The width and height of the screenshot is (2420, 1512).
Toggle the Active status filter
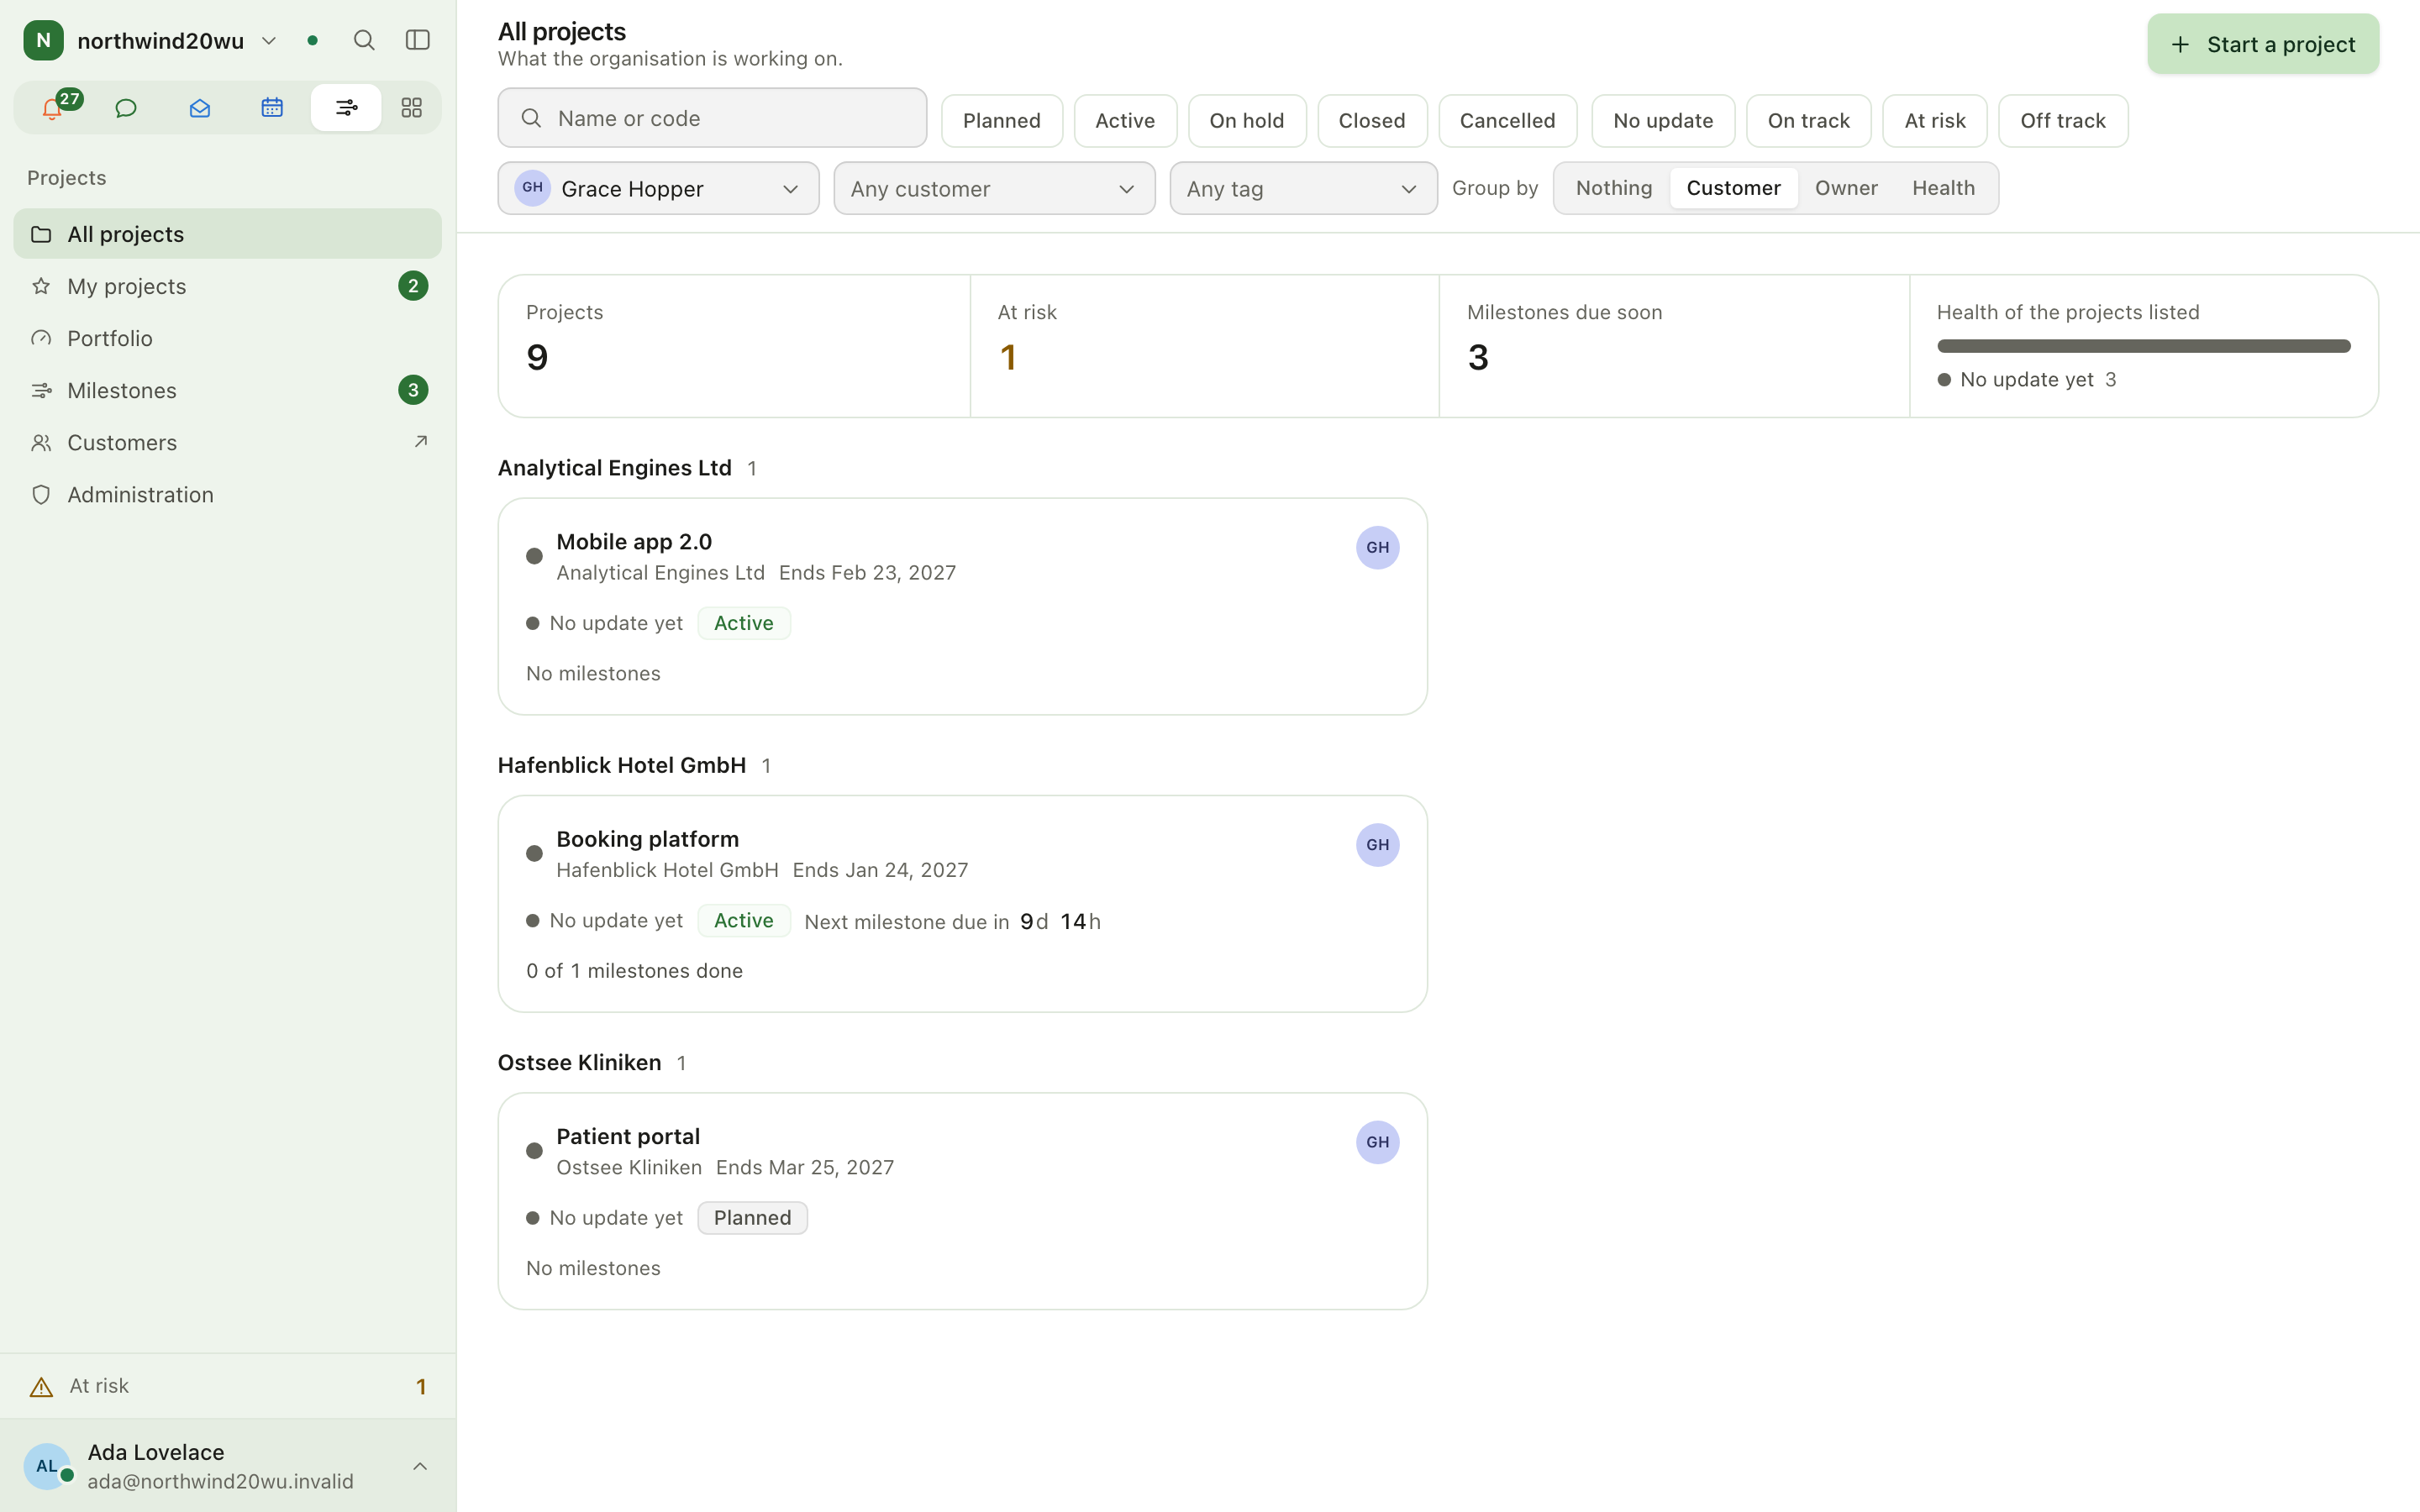tap(1125, 121)
